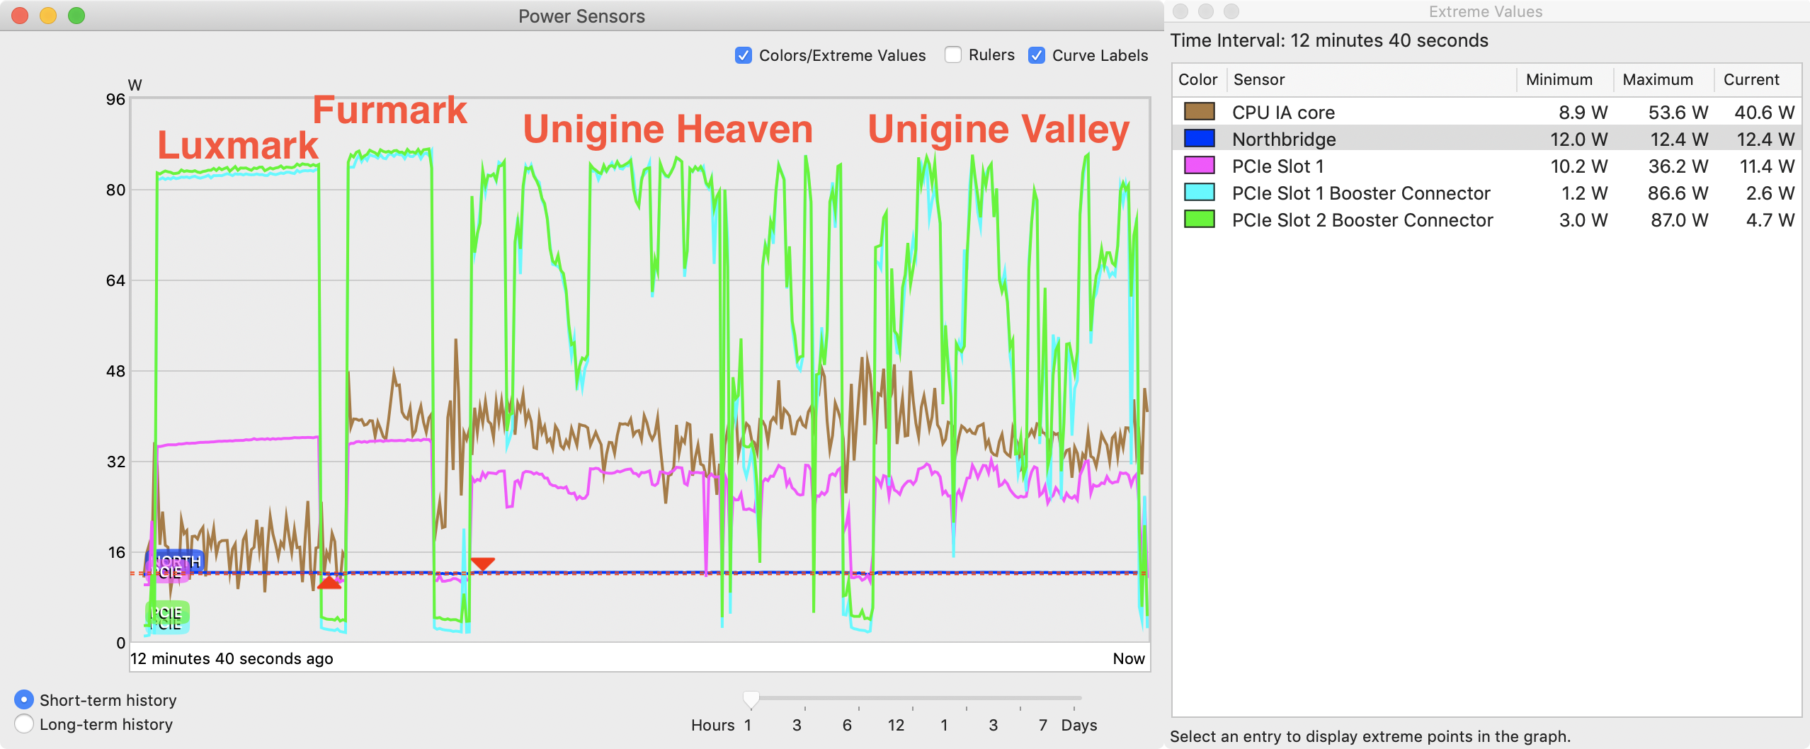Click the PCIe Slot 2 Booster maximum 87.0 W
The height and width of the screenshot is (749, 1810).
coord(1679,220)
